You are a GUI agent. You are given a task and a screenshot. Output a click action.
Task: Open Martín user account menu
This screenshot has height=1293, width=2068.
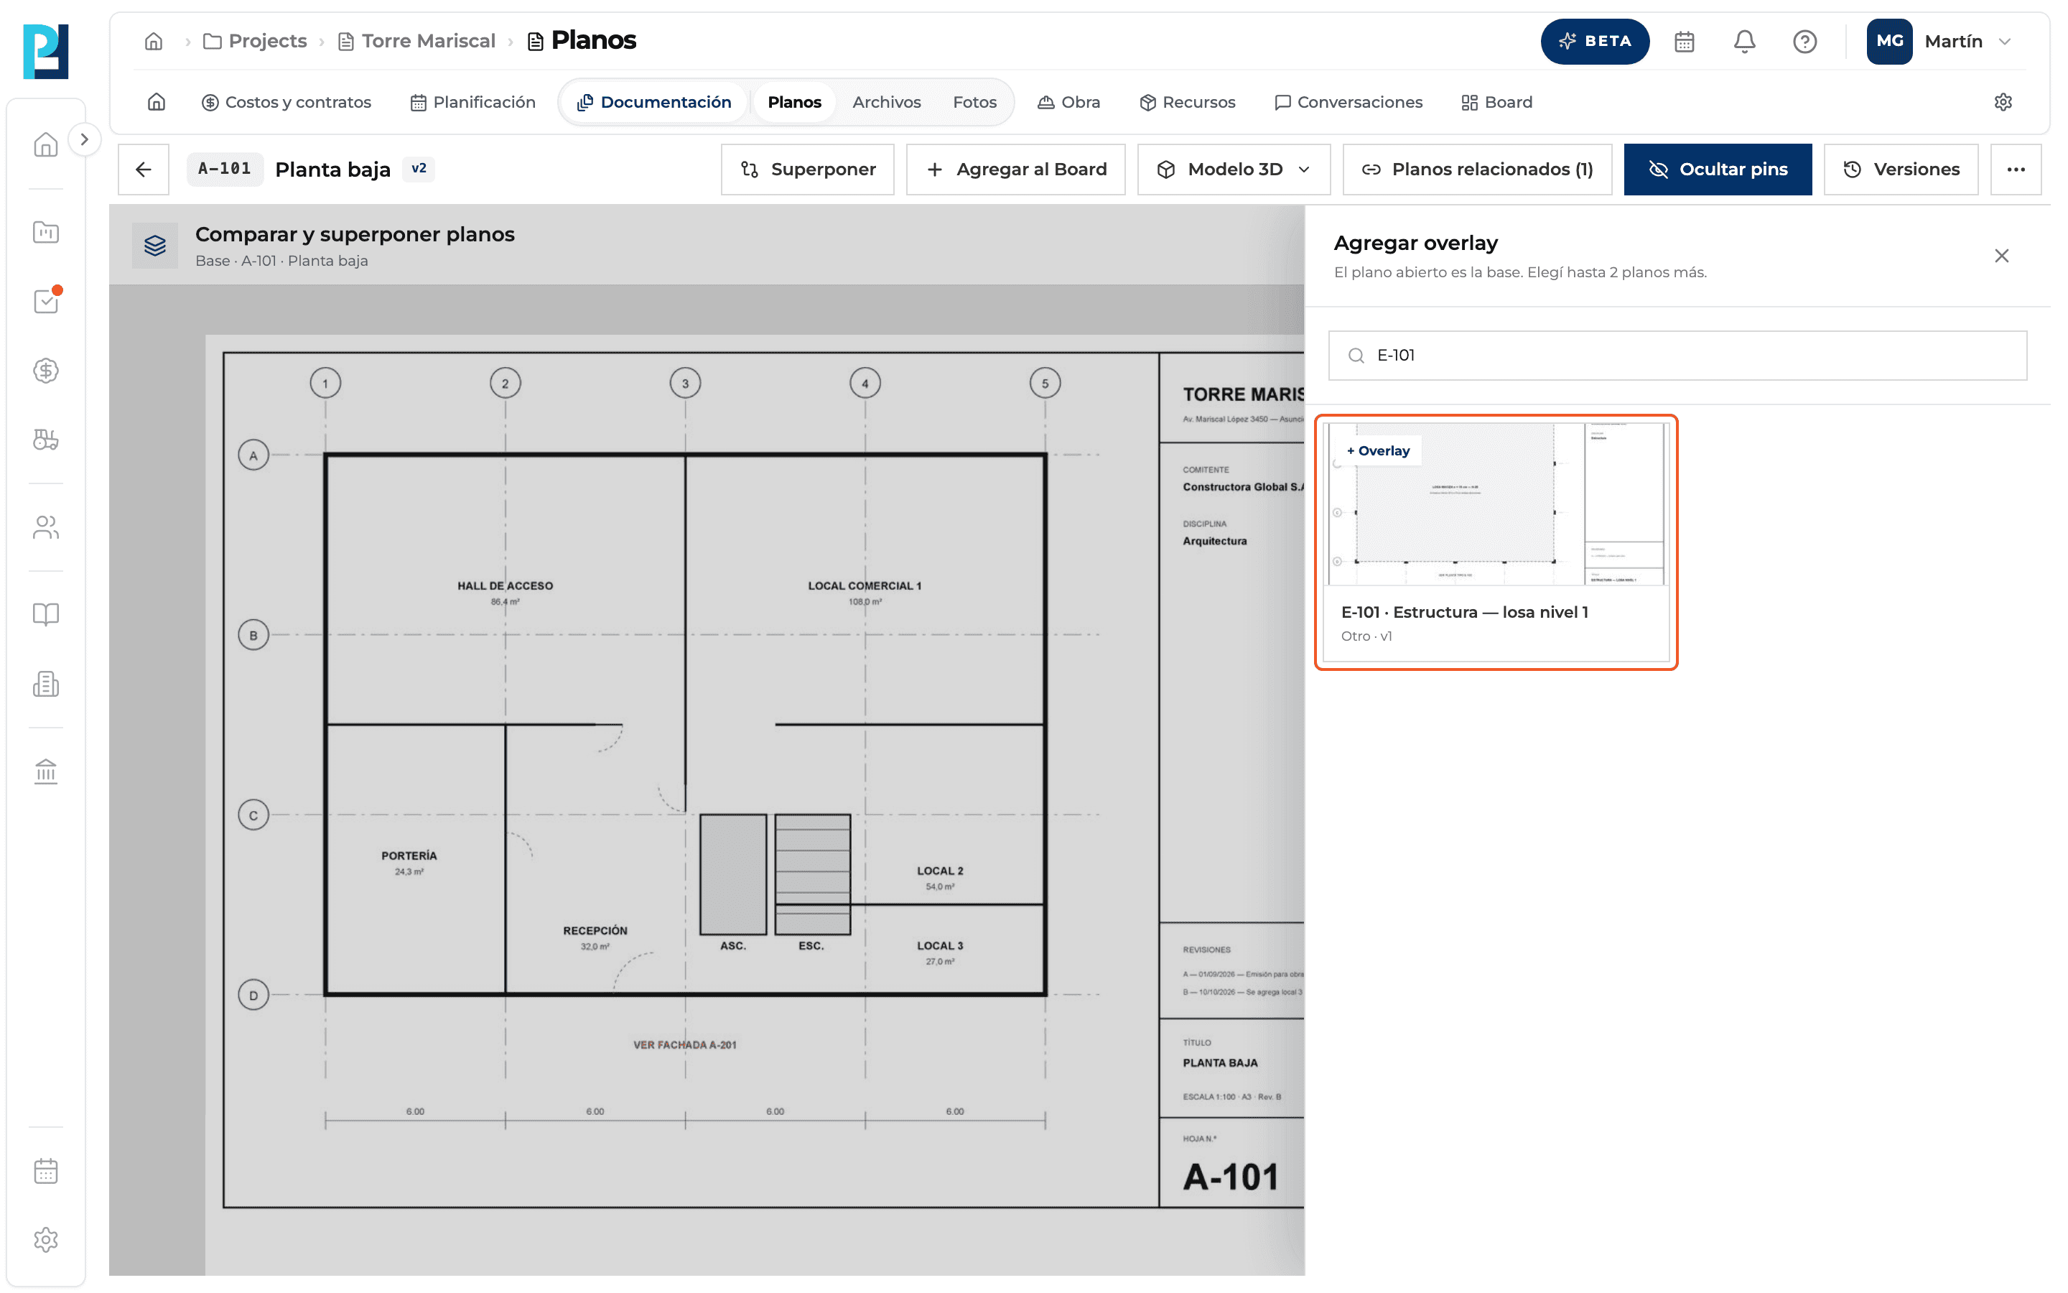[1939, 41]
